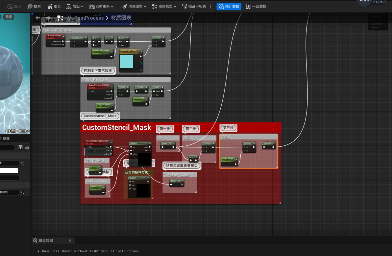The height and width of the screenshot is (256, 392).
Task: Click the parameters search field
Action: click(x=7, y=147)
